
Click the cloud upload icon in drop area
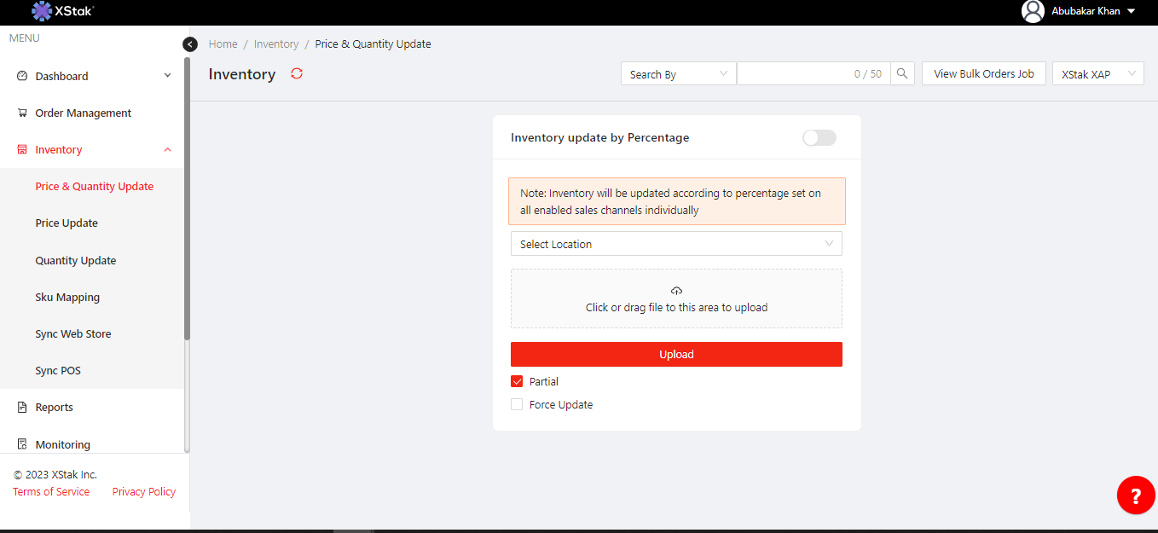point(676,291)
